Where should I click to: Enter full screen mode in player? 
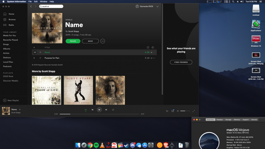[x=193, y=111]
